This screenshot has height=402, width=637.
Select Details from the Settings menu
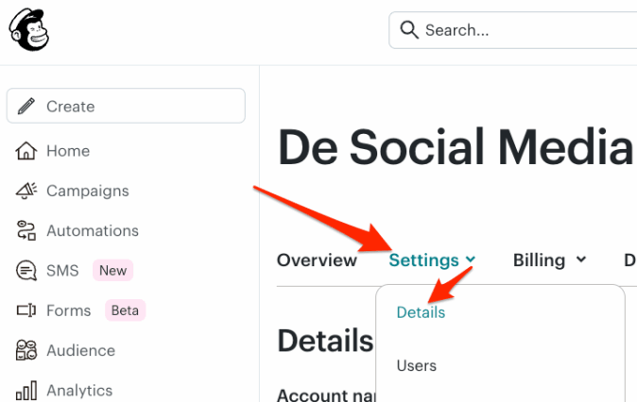pos(421,312)
